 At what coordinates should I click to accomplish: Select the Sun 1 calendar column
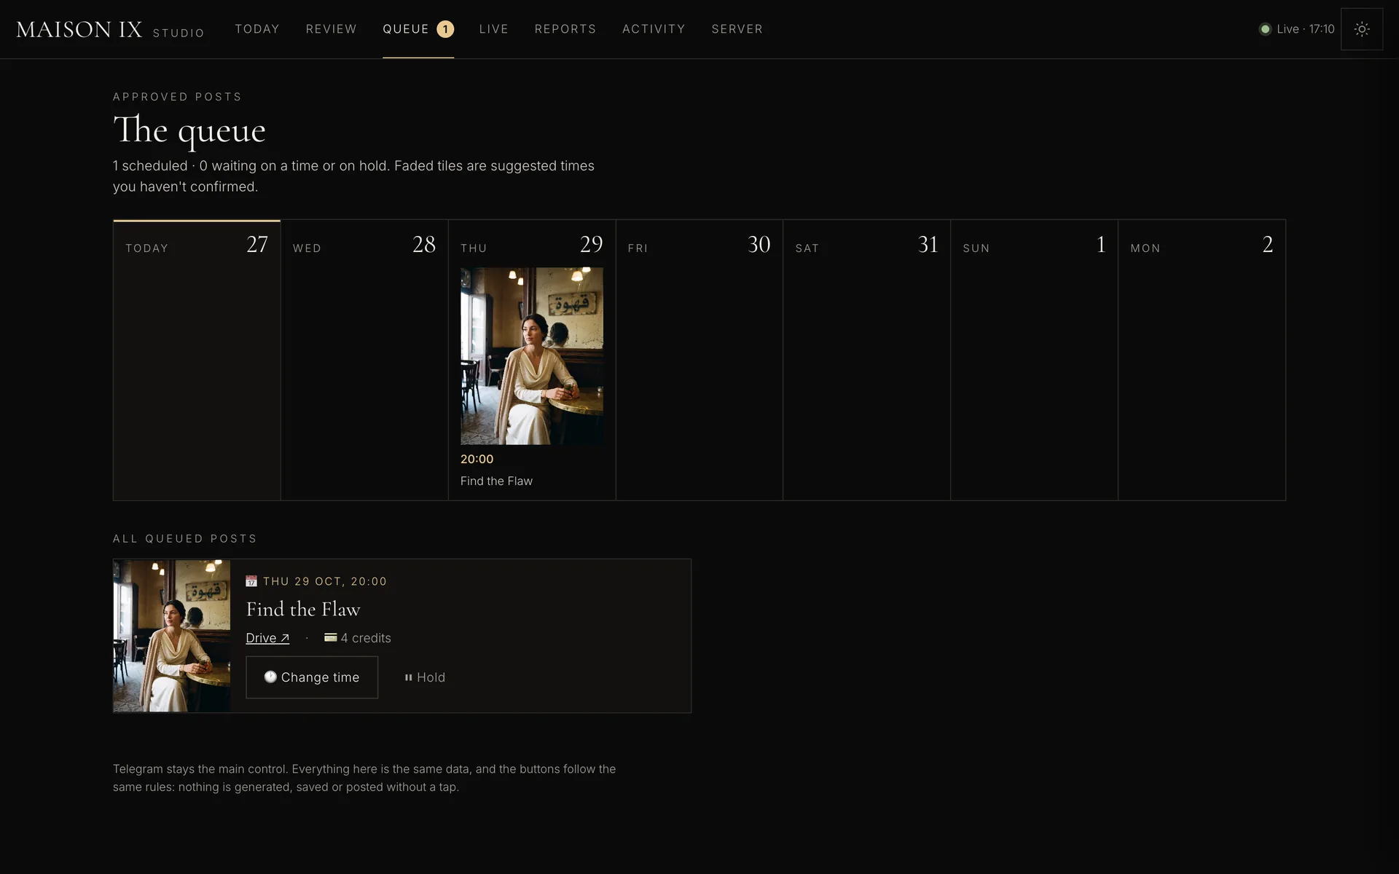pyautogui.click(x=1035, y=360)
